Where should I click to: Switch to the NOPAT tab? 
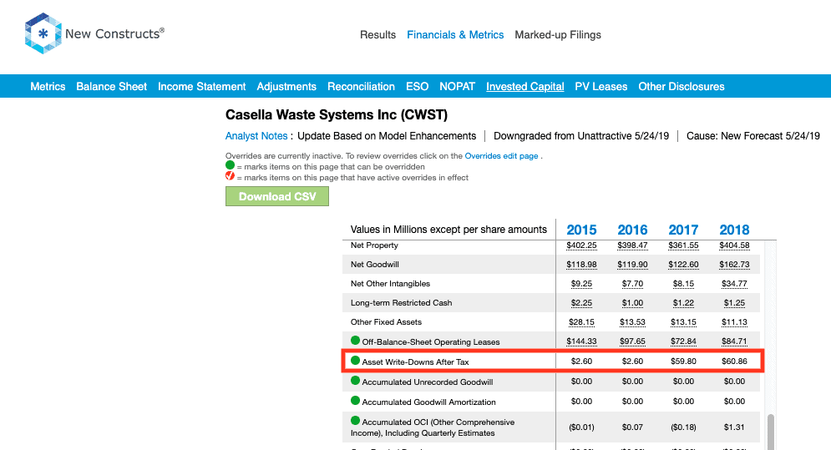[x=458, y=86]
